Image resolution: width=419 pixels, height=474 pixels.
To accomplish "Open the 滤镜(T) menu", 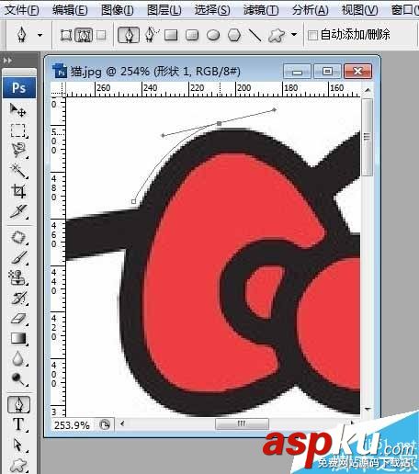I will pos(261,10).
